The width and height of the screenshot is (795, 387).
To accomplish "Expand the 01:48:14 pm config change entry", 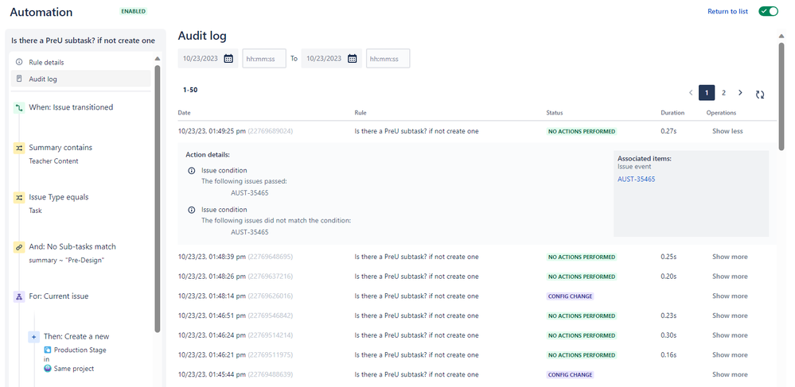I will click(x=730, y=296).
